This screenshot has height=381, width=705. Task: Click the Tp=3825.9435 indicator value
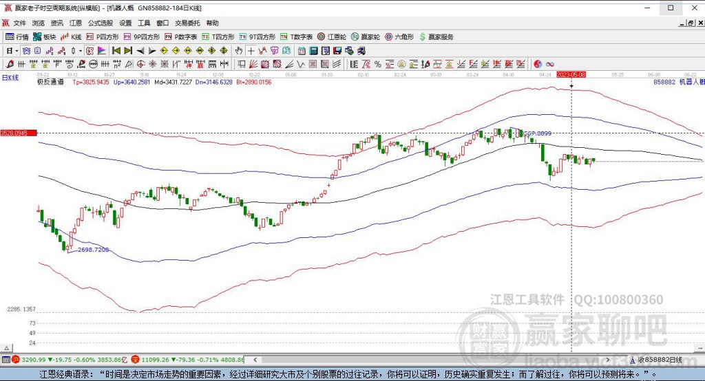point(91,83)
